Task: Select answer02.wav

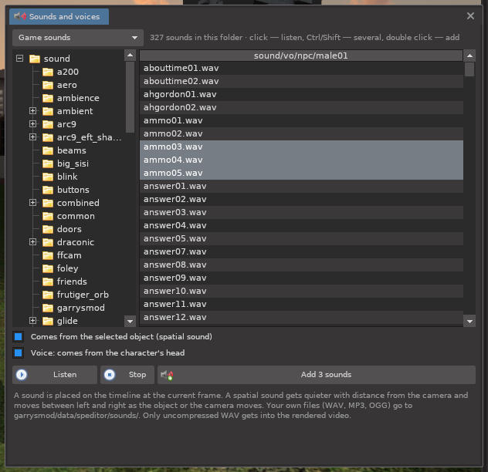Action: pos(301,199)
